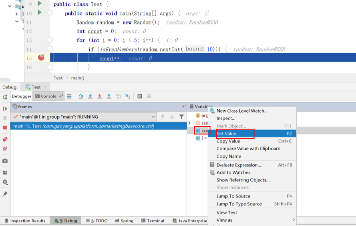Open the View as submenu
The image size is (356, 226).
pos(252,220)
